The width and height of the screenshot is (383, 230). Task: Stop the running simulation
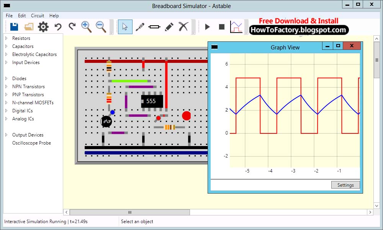[221, 26]
